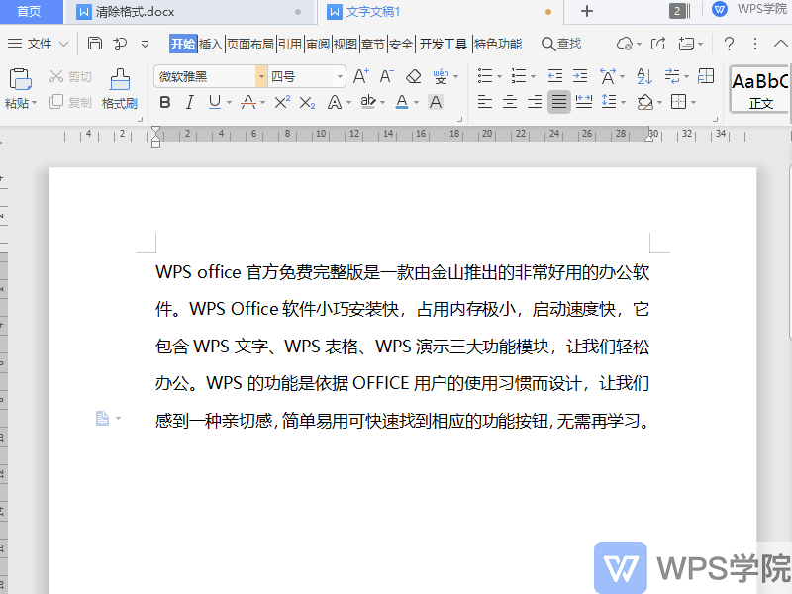This screenshot has width=792, height=594.
Task: Decrease font size with the A- icon
Action: [387, 76]
